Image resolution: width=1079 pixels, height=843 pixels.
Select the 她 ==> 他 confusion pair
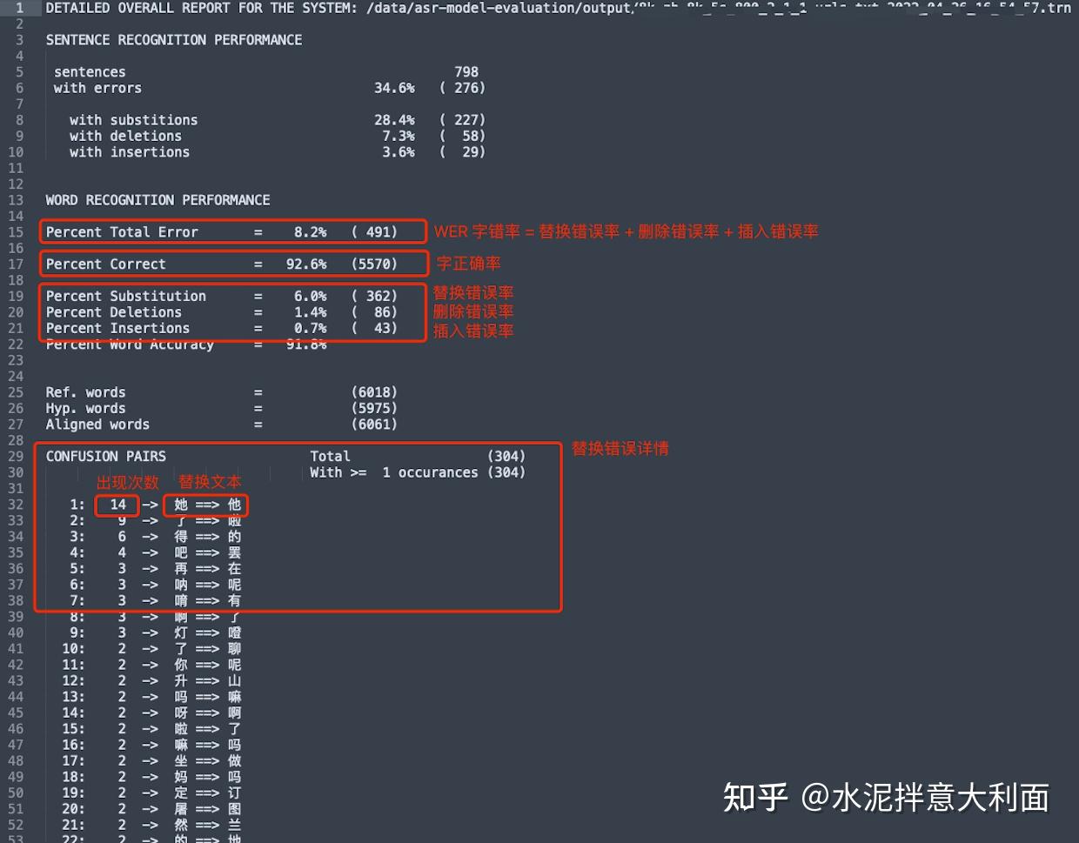click(x=206, y=505)
